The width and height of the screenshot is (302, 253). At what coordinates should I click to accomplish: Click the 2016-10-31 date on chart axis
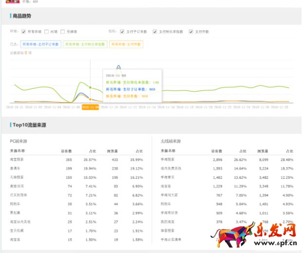pos(15,107)
